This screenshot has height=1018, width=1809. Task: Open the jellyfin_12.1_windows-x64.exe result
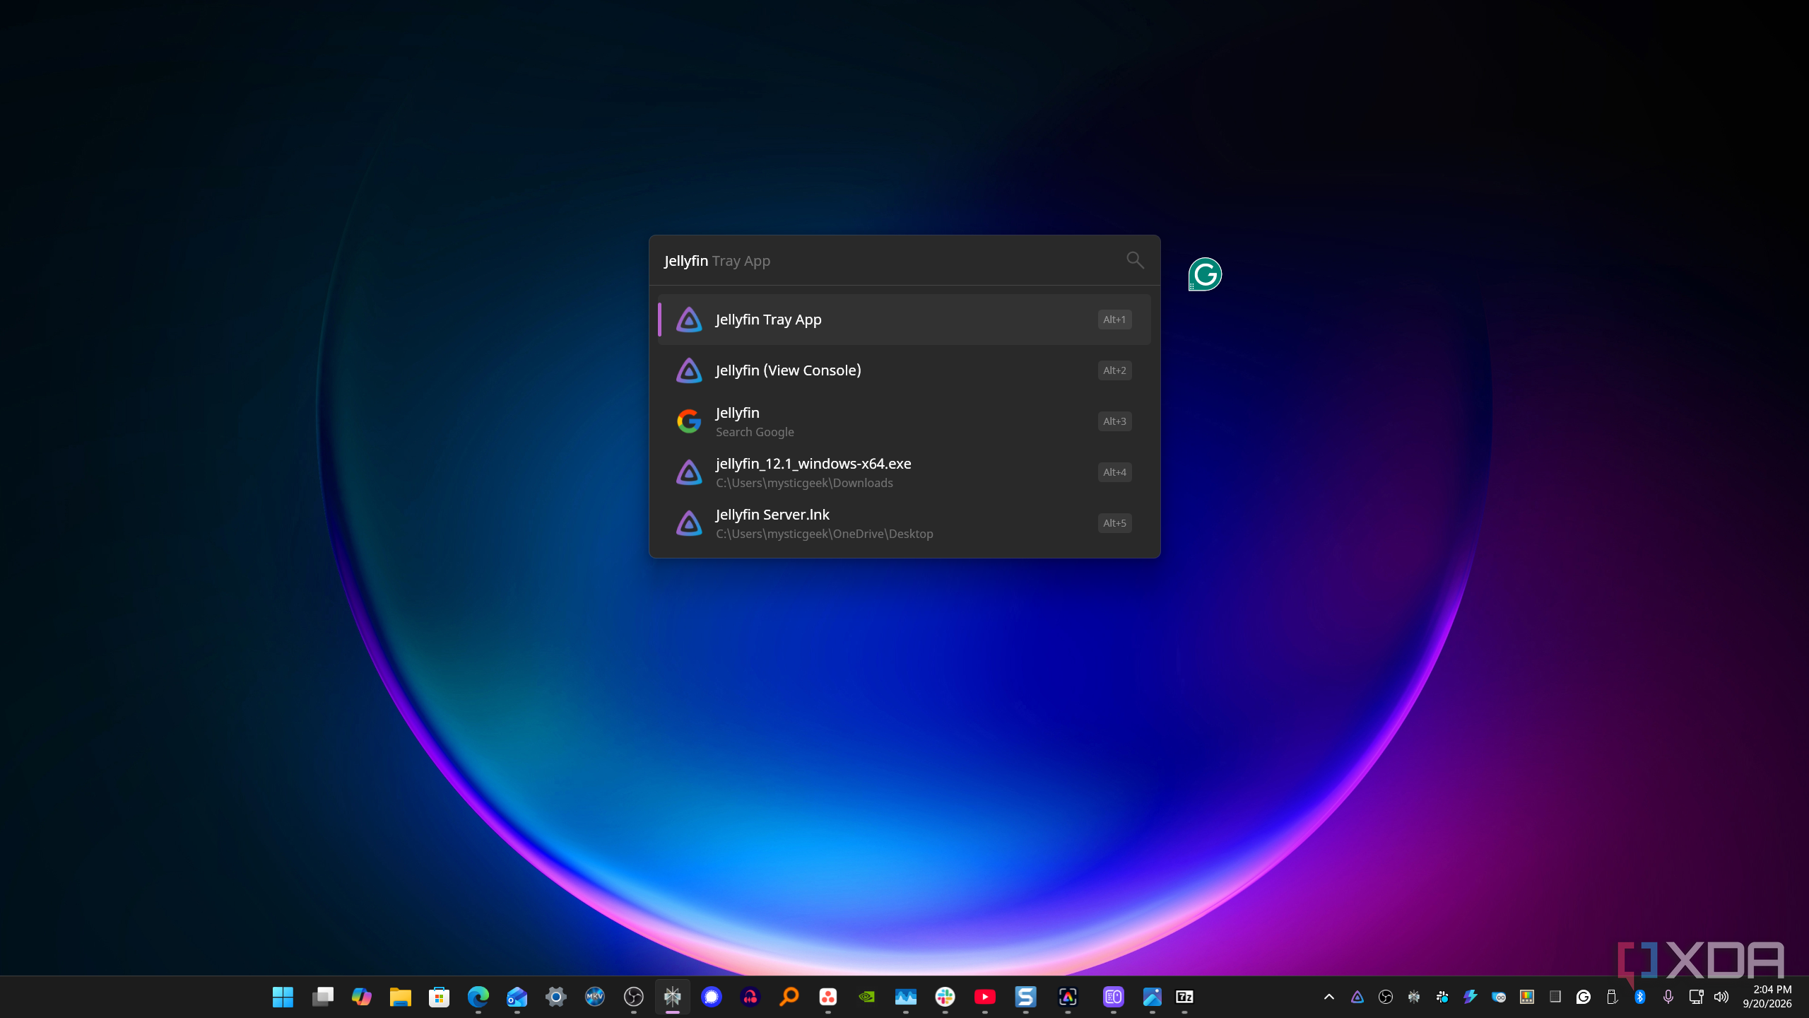pos(904,472)
